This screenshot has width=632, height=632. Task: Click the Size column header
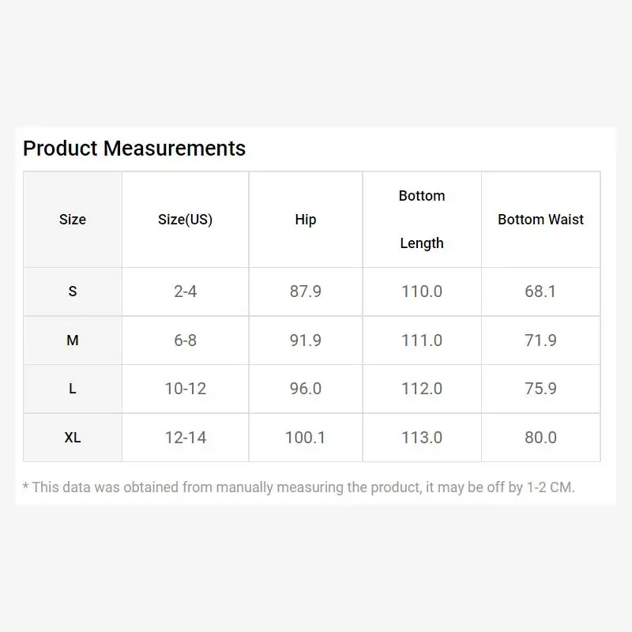pos(73,220)
